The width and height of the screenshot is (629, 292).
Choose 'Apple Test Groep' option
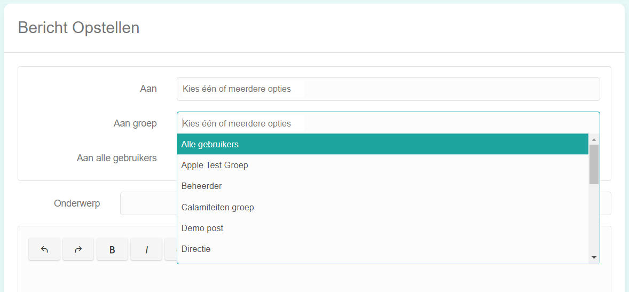point(383,165)
